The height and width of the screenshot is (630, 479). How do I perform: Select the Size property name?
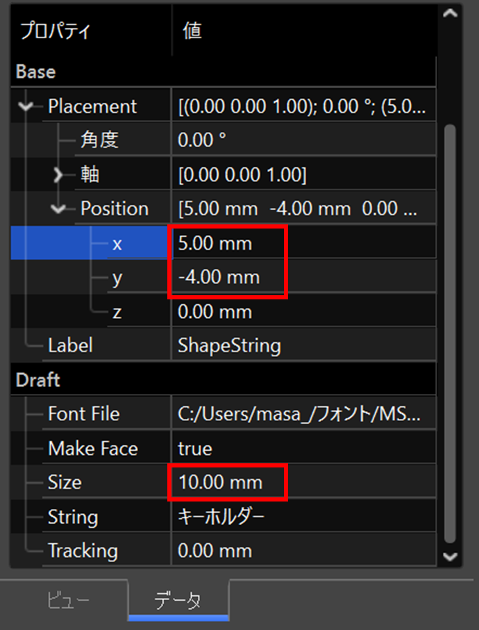[x=65, y=482]
